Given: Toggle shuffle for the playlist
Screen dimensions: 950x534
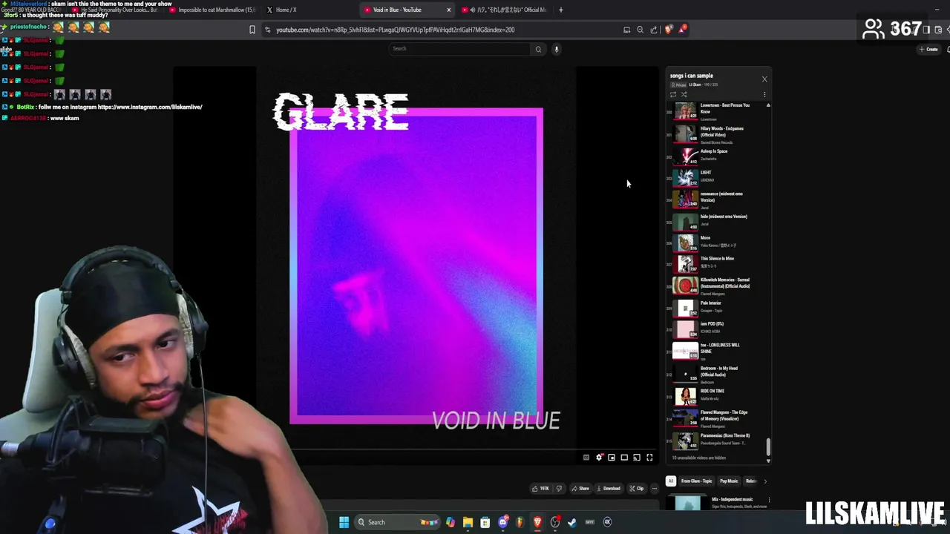Looking at the screenshot, I should click(684, 94).
